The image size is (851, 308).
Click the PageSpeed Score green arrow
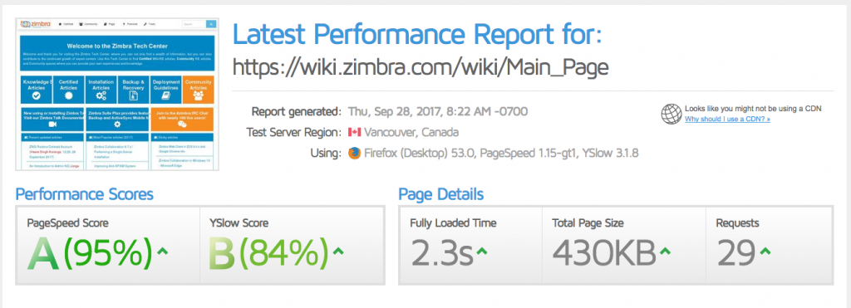pyautogui.click(x=163, y=251)
